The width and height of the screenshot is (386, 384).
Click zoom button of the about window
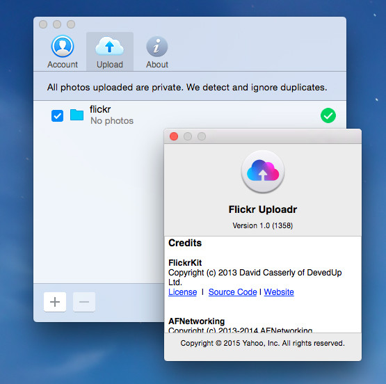[202, 136]
